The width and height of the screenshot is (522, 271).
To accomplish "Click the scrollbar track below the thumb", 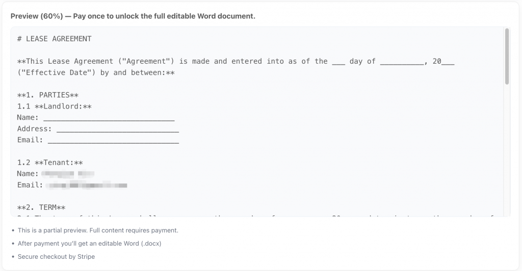I will pos(507,153).
